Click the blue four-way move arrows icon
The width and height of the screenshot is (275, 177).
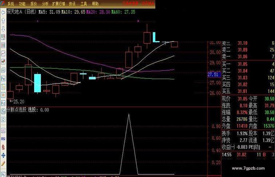pyautogui.click(x=3, y=155)
